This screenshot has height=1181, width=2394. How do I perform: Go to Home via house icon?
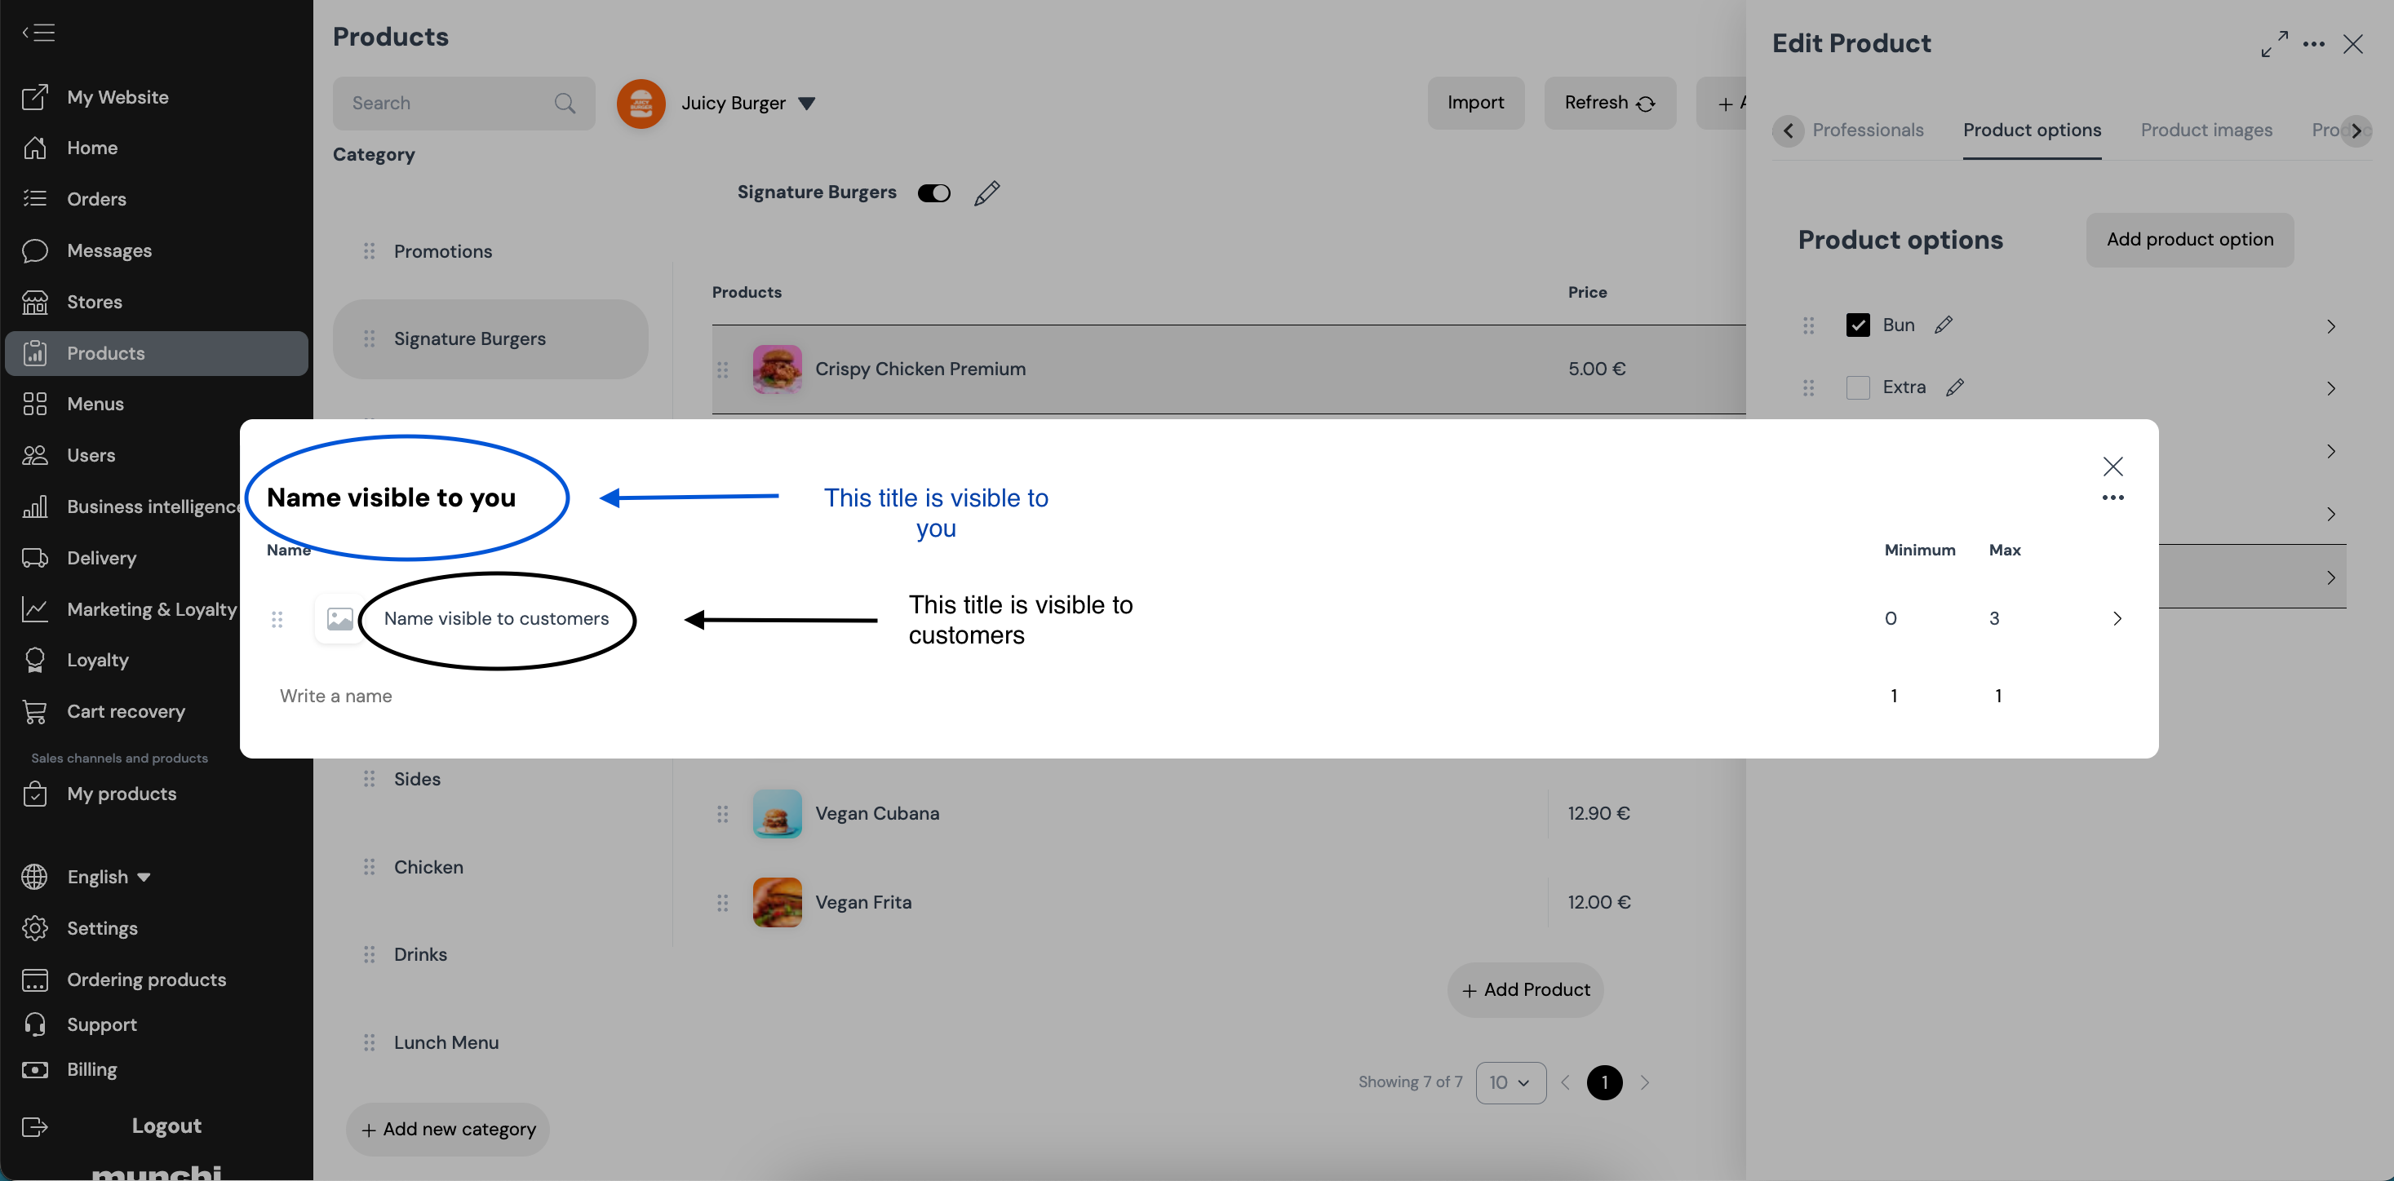(35, 148)
